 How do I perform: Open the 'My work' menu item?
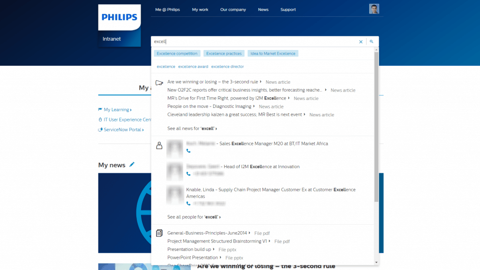(200, 9)
